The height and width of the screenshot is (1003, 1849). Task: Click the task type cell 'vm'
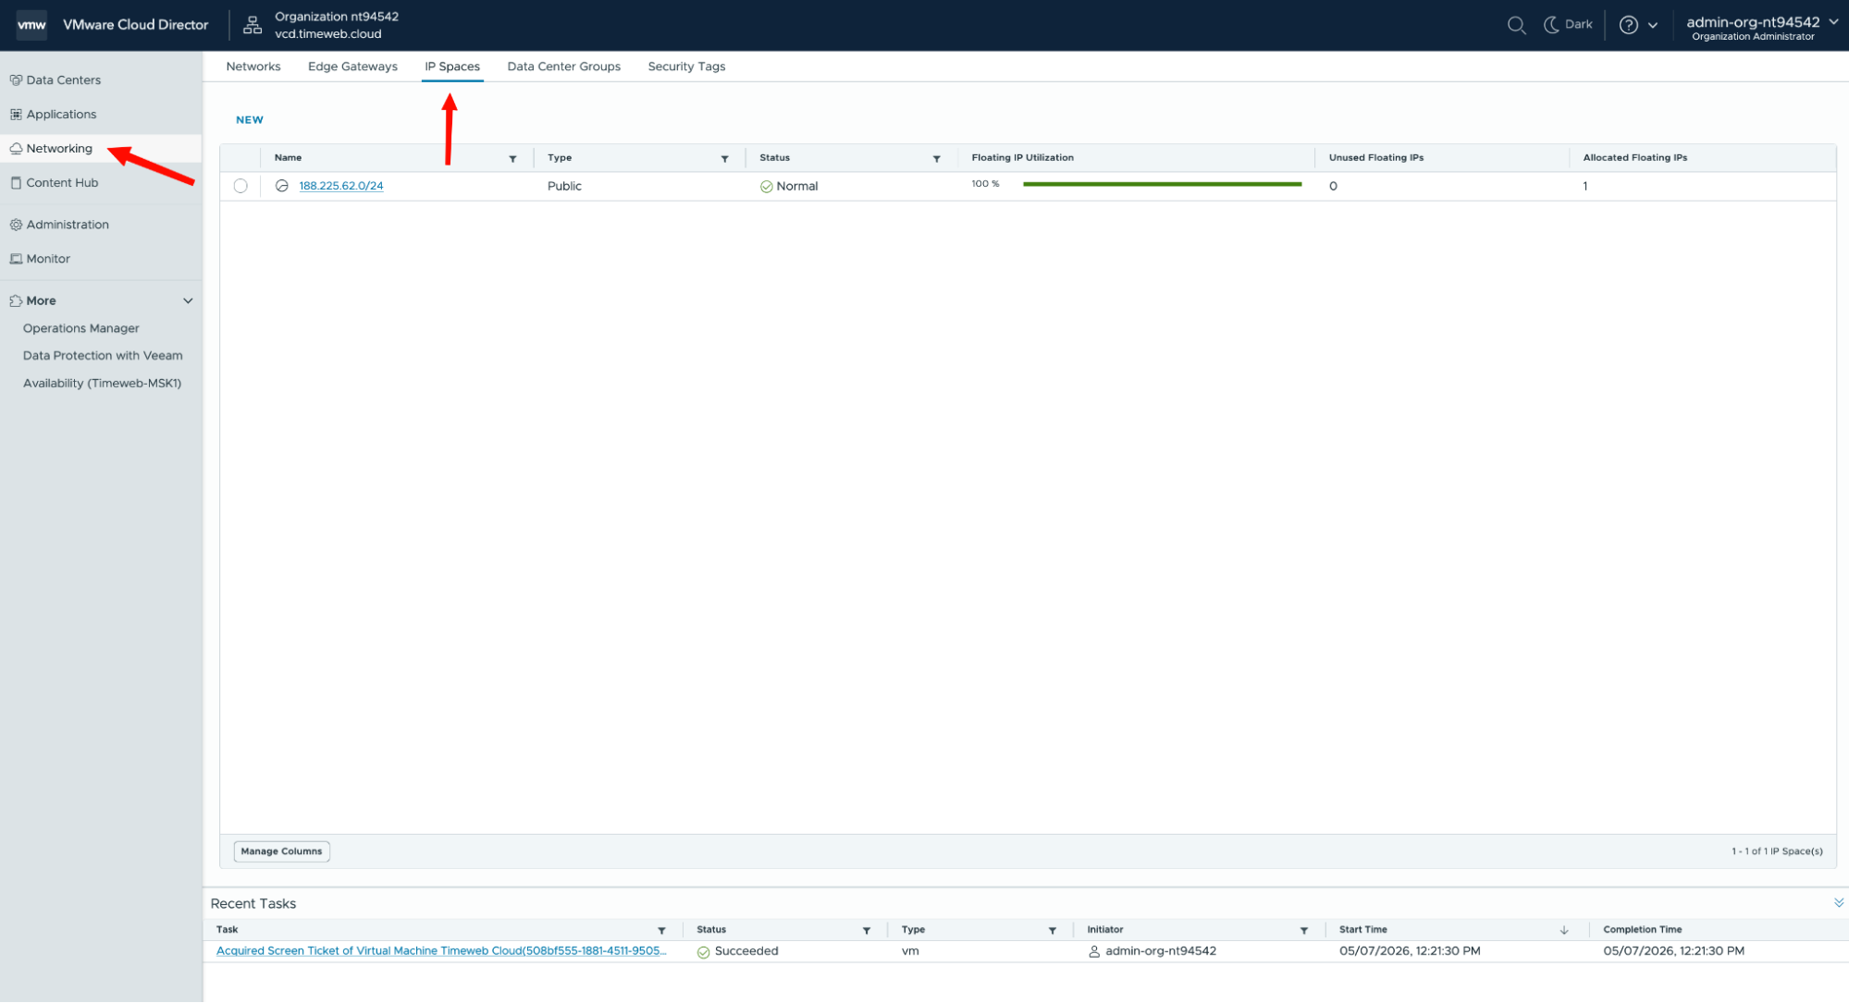click(910, 951)
